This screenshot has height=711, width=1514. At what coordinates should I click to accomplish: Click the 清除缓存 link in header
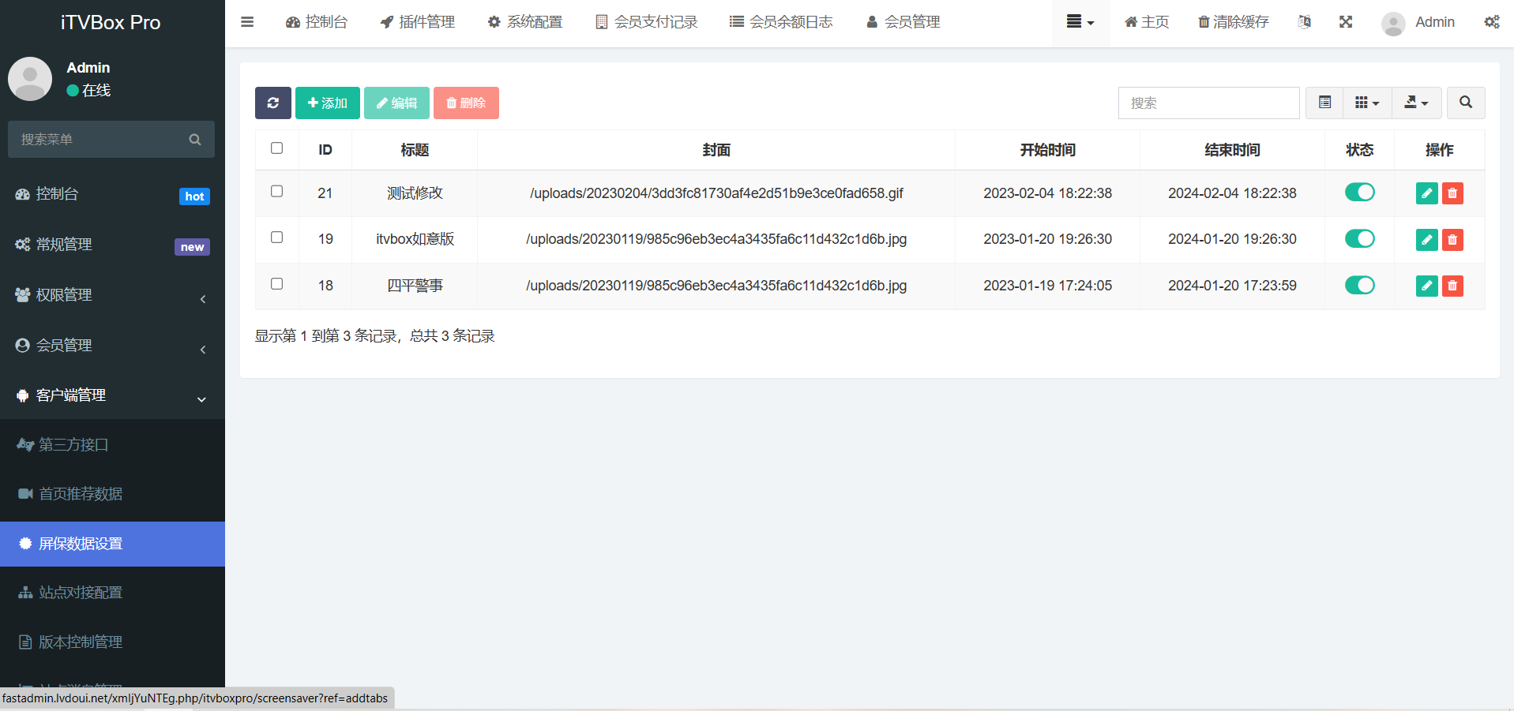coord(1233,22)
